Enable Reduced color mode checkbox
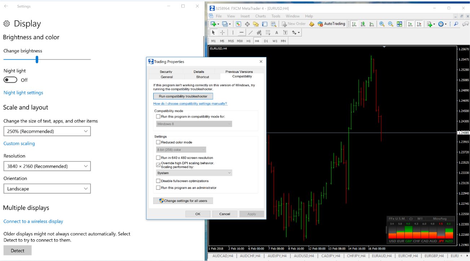Image resolution: width=470 pixels, height=261 pixels. (x=158, y=142)
